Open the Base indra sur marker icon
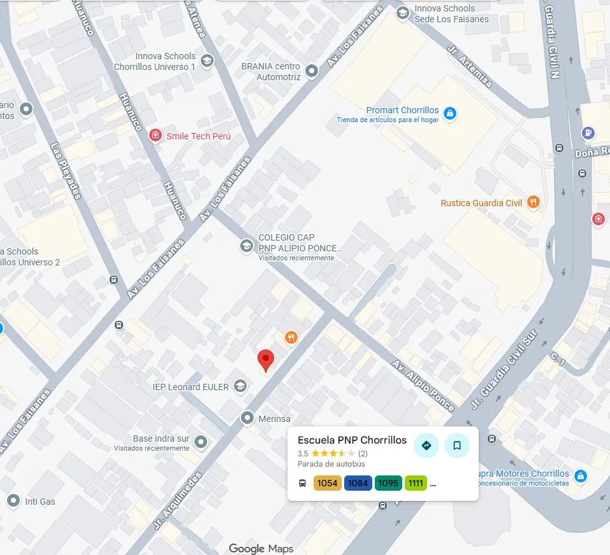The image size is (610, 555). 201,442
